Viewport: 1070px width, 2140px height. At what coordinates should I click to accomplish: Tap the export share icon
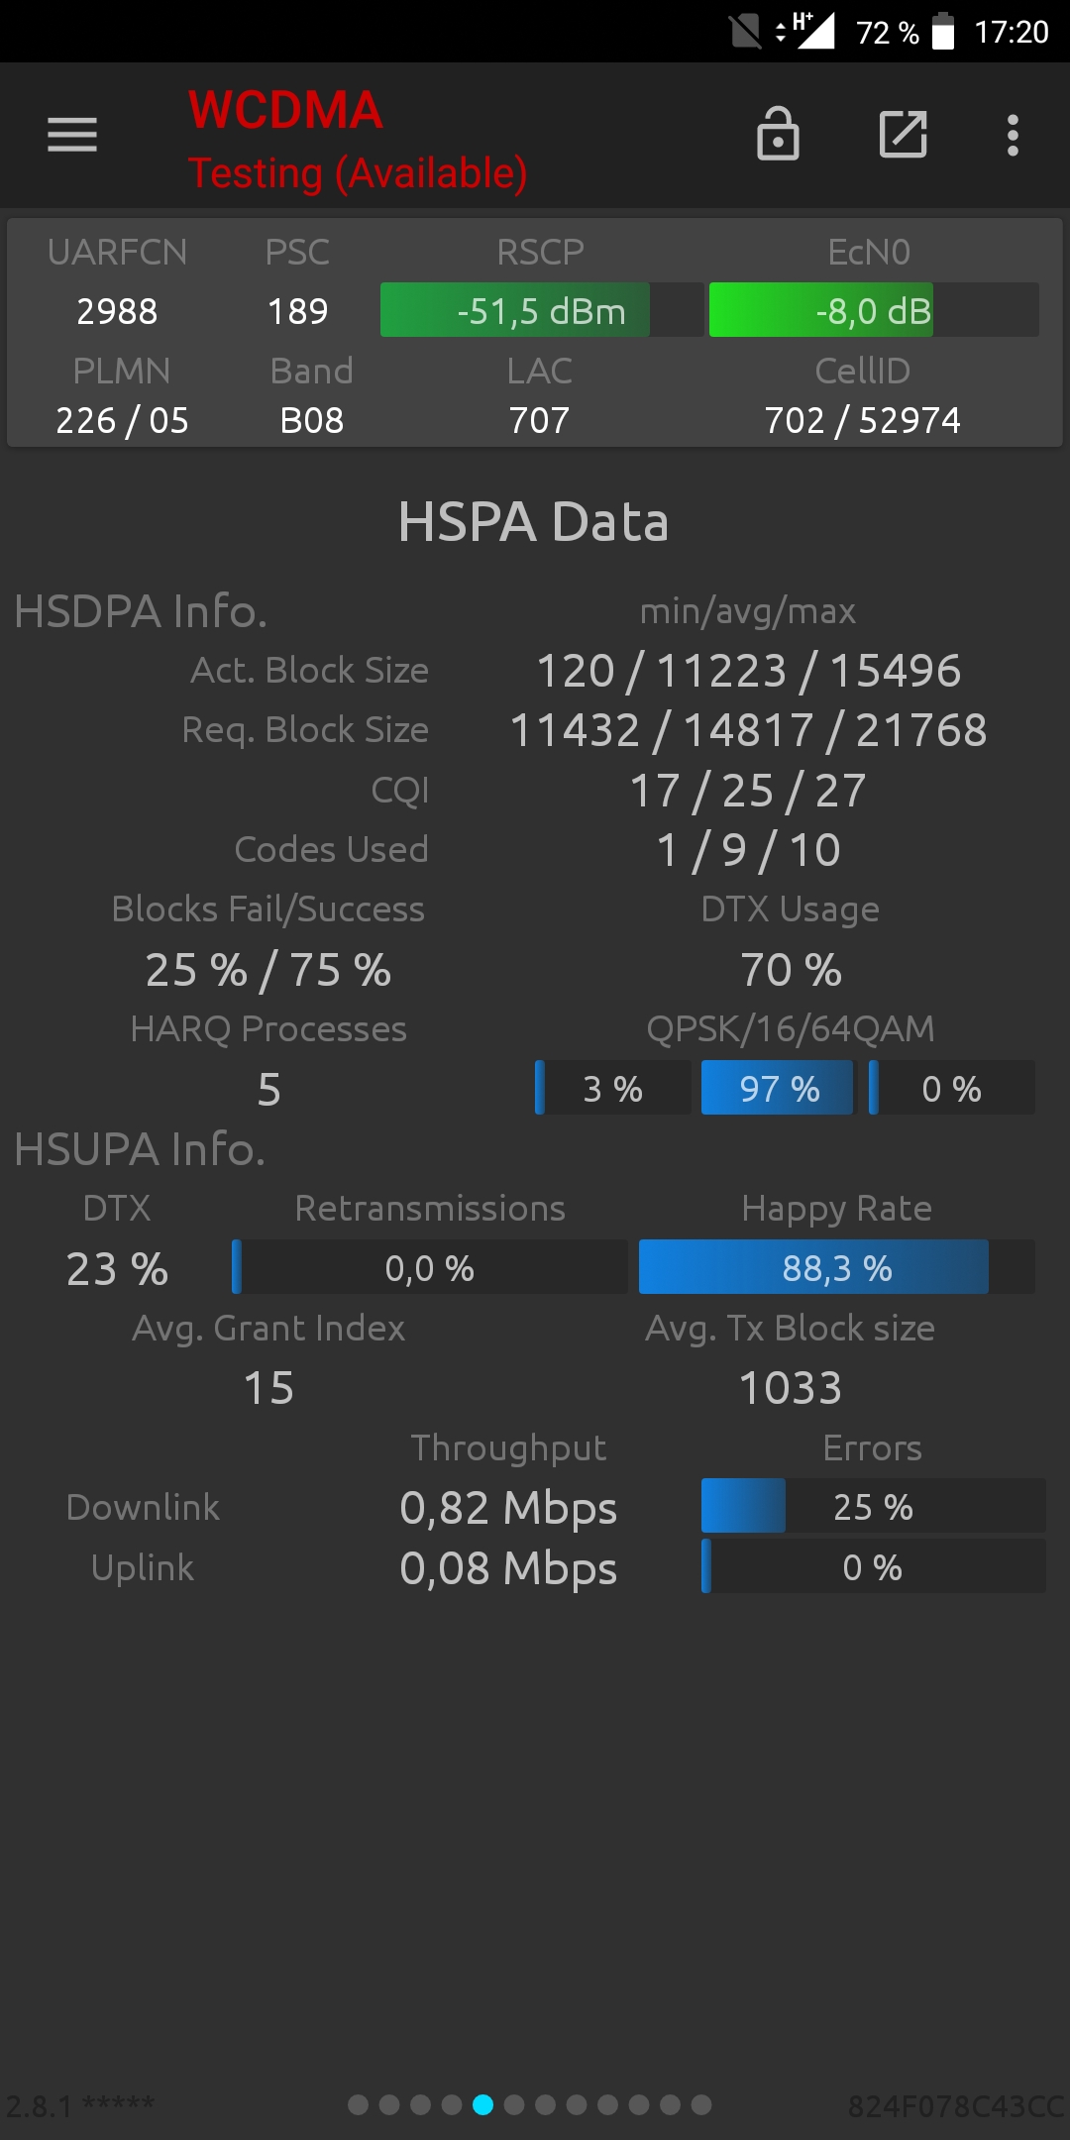coord(904,135)
